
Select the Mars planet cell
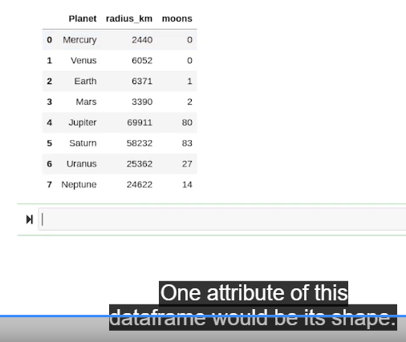pos(86,102)
